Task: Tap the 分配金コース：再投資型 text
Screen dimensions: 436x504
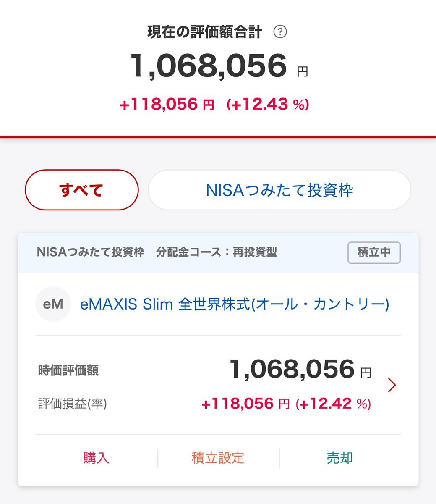Action: (x=217, y=252)
